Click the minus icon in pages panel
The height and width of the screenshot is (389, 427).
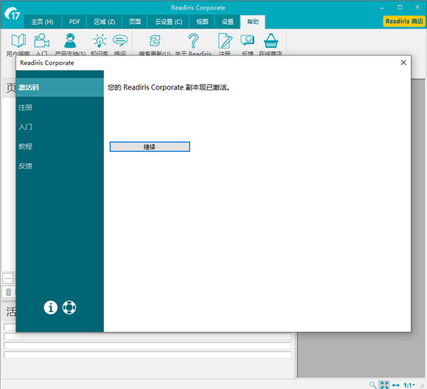tap(8, 279)
